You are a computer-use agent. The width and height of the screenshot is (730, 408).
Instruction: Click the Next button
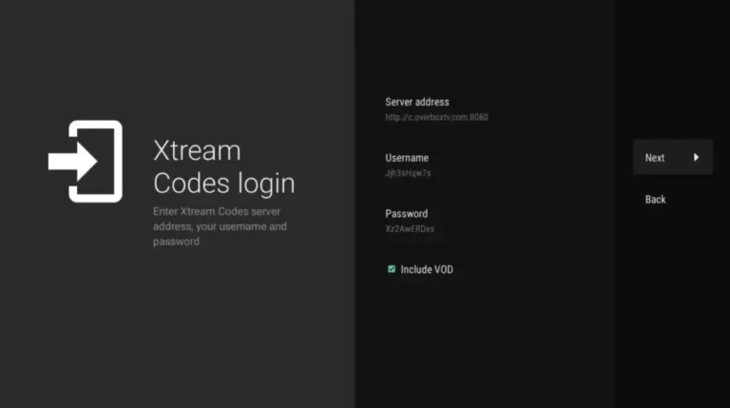pyautogui.click(x=672, y=158)
